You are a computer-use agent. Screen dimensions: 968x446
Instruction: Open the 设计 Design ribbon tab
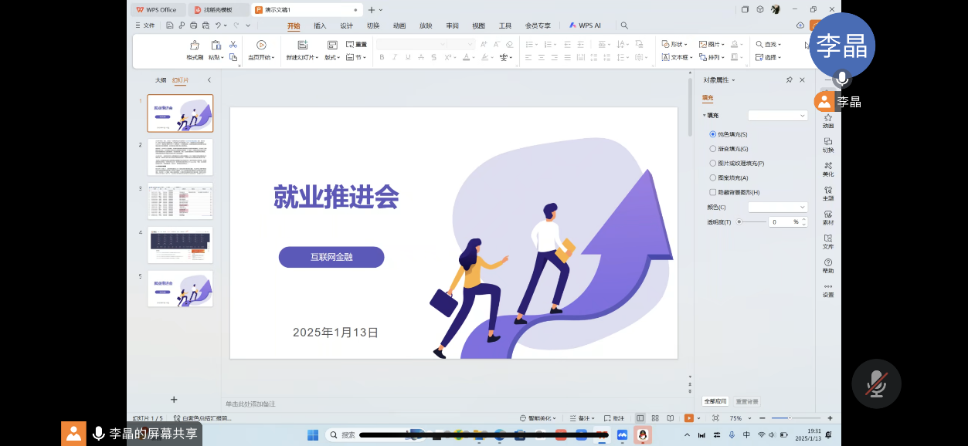(346, 25)
